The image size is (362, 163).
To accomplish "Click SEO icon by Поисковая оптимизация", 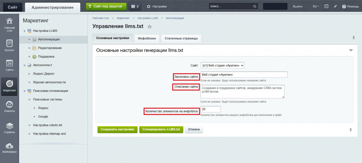I will 29,91.
